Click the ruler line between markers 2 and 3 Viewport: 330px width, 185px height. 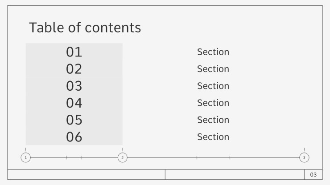[x=213, y=157]
